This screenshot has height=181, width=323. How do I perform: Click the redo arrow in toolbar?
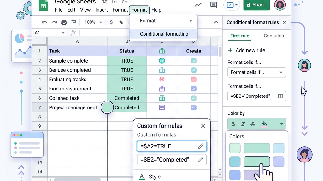[54, 22]
